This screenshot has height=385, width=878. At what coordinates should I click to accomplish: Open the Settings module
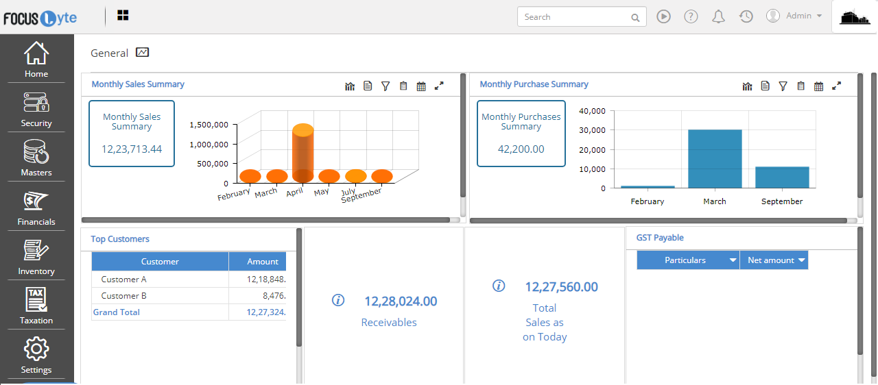coord(36,356)
